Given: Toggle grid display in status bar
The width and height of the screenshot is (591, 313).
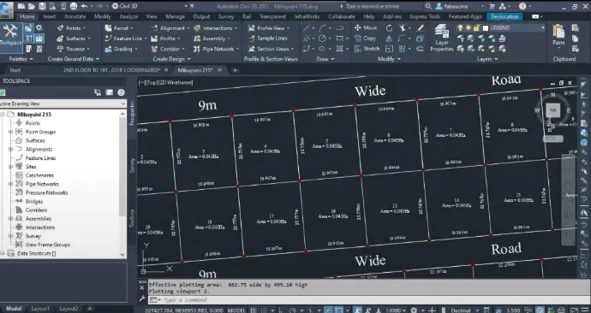Looking at the screenshot, I should coord(254,310).
